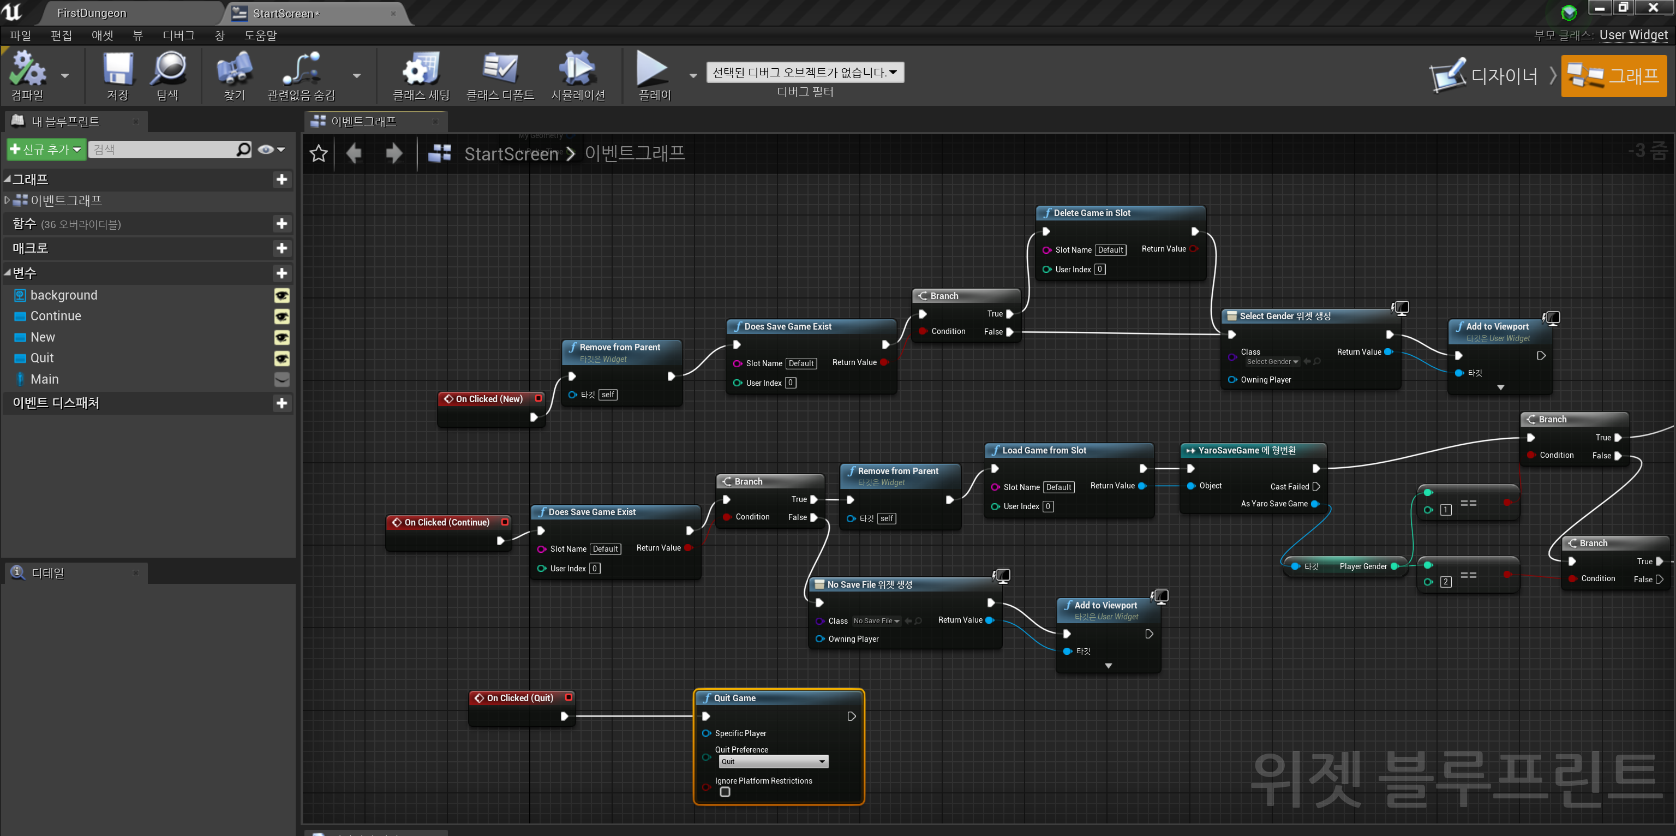
Task: Switch to the FirstDungeon tab
Action: [x=92, y=13]
